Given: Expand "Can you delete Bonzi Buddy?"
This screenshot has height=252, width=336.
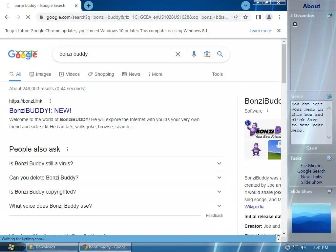Looking at the screenshot, I should click(x=116, y=178).
